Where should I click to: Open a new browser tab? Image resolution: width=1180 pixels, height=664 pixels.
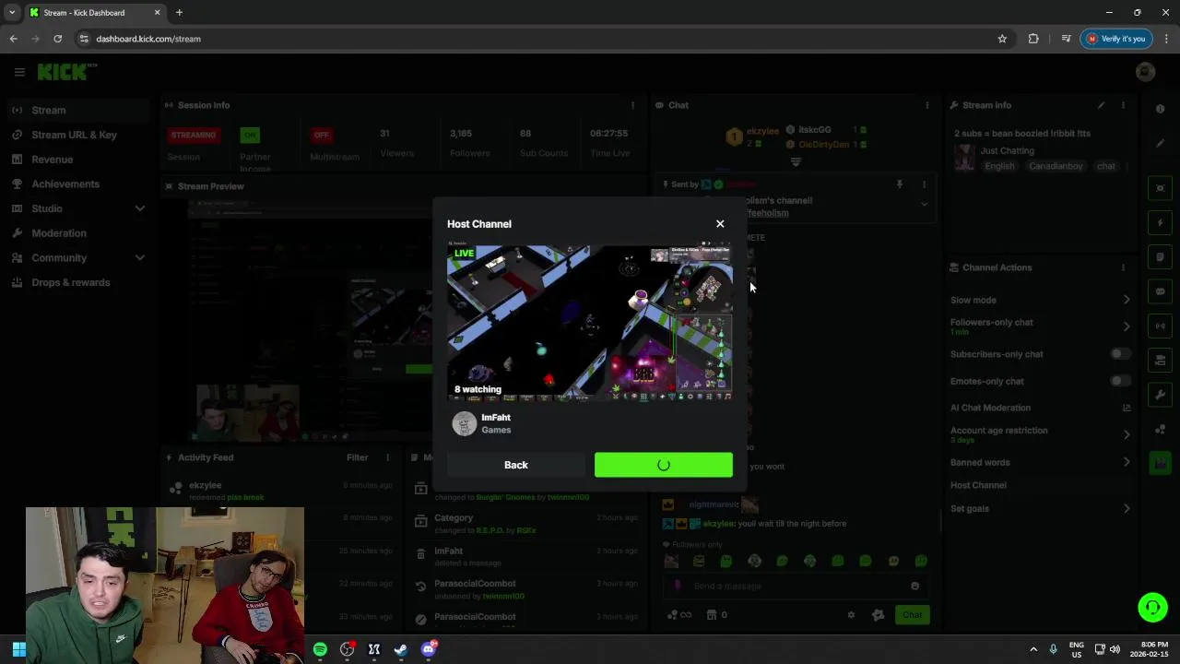179,13
